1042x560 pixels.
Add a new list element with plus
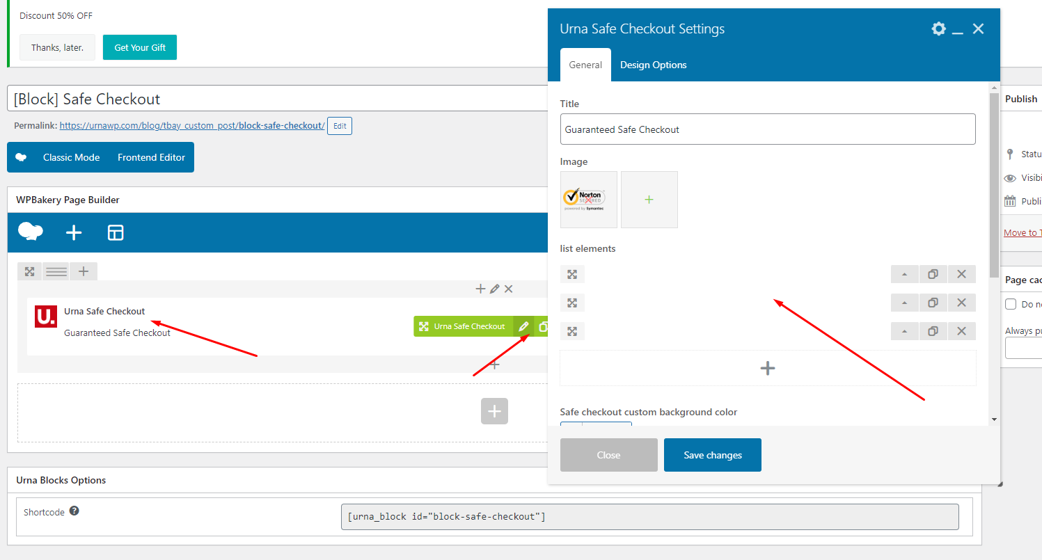[768, 368]
